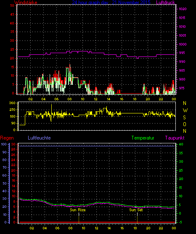Click the 70 value on the humidity axis

(5, 167)
